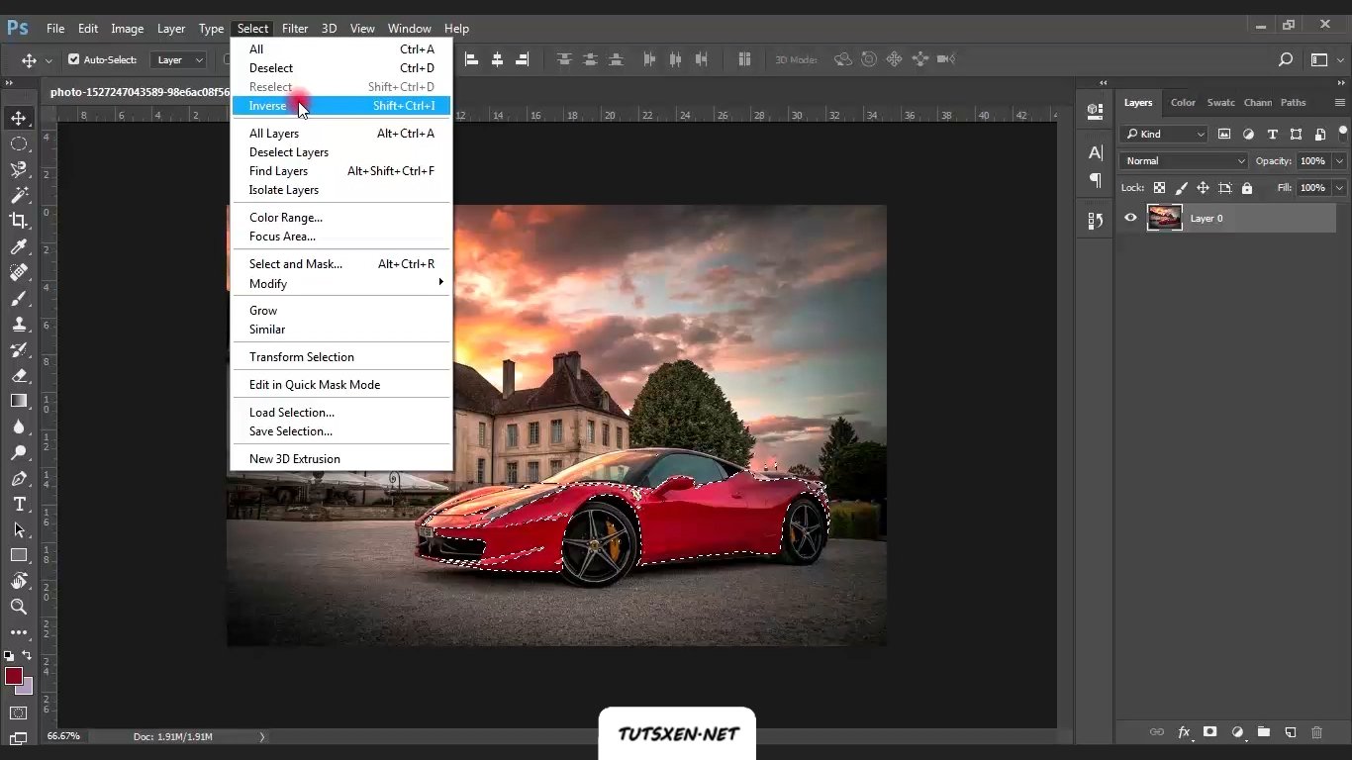Switch to the Channels tab

[x=1258, y=103]
